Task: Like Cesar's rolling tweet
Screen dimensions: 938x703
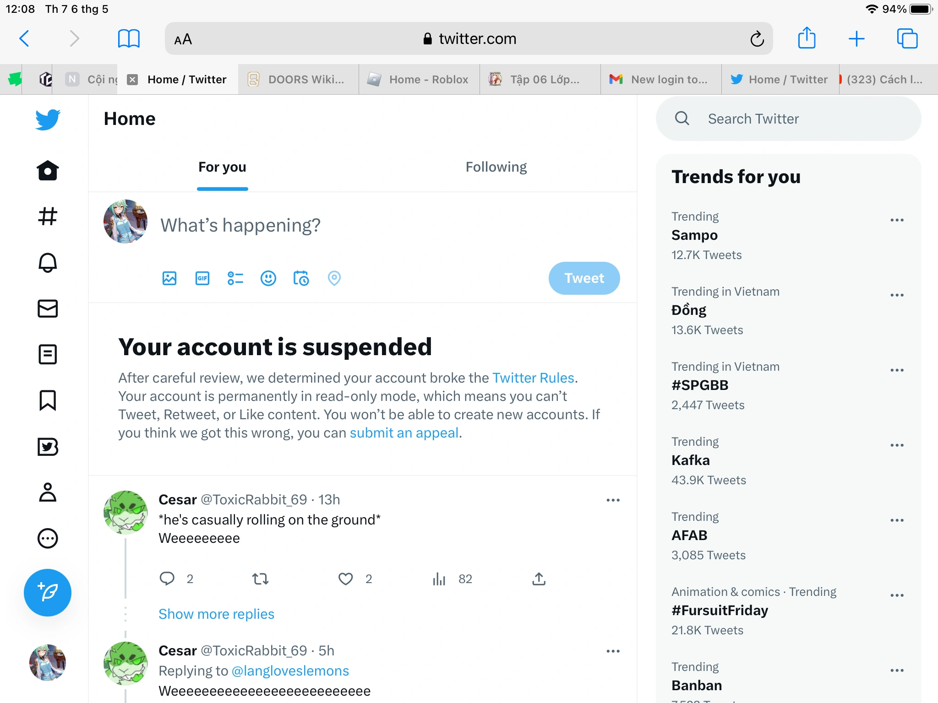Action: pyautogui.click(x=345, y=579)
